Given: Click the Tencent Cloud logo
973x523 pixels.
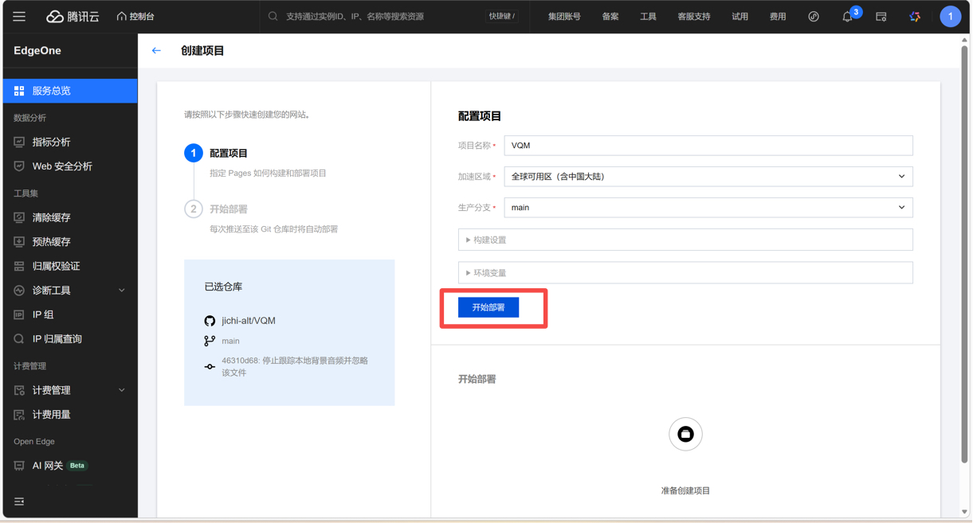Looking at the screenshot, I should [73, 16].
